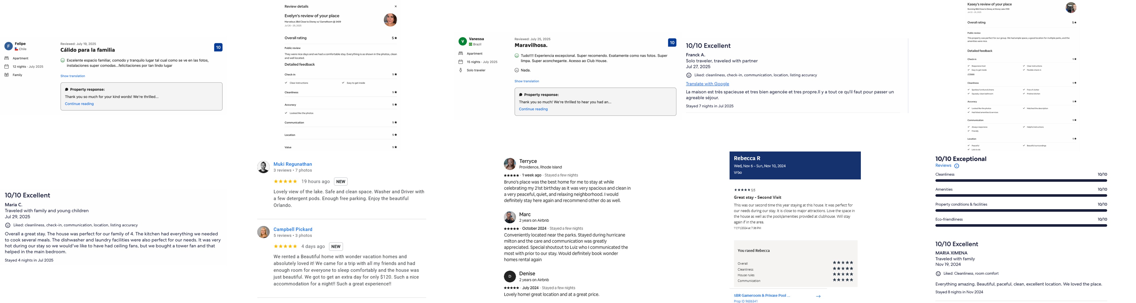Click Kasey's profile picture
The image size is (1136, 303).
[x=1071, y=8]
